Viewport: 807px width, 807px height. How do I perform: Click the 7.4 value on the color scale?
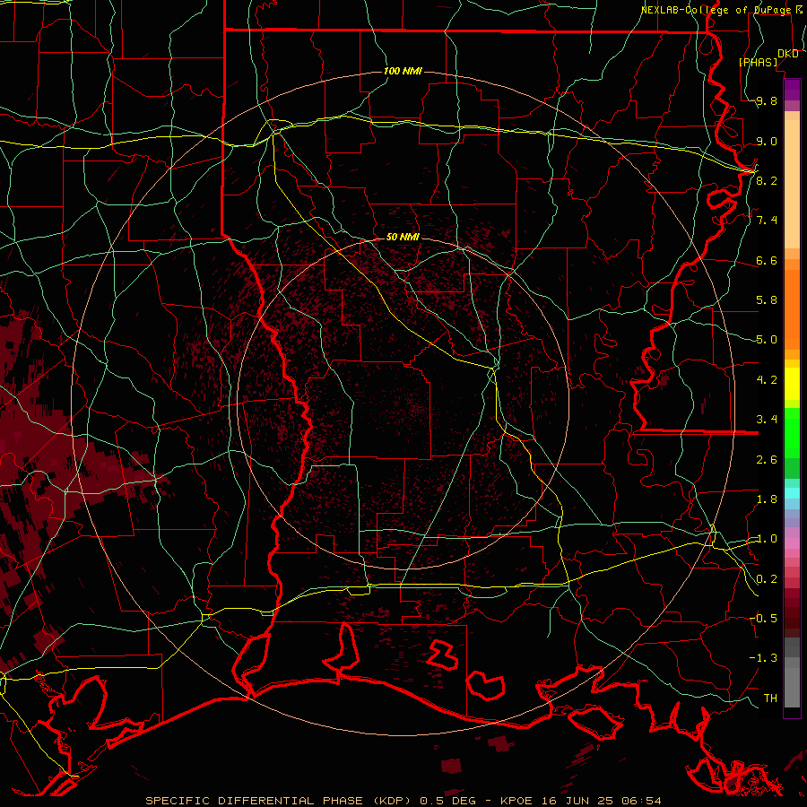click(767, 221)
